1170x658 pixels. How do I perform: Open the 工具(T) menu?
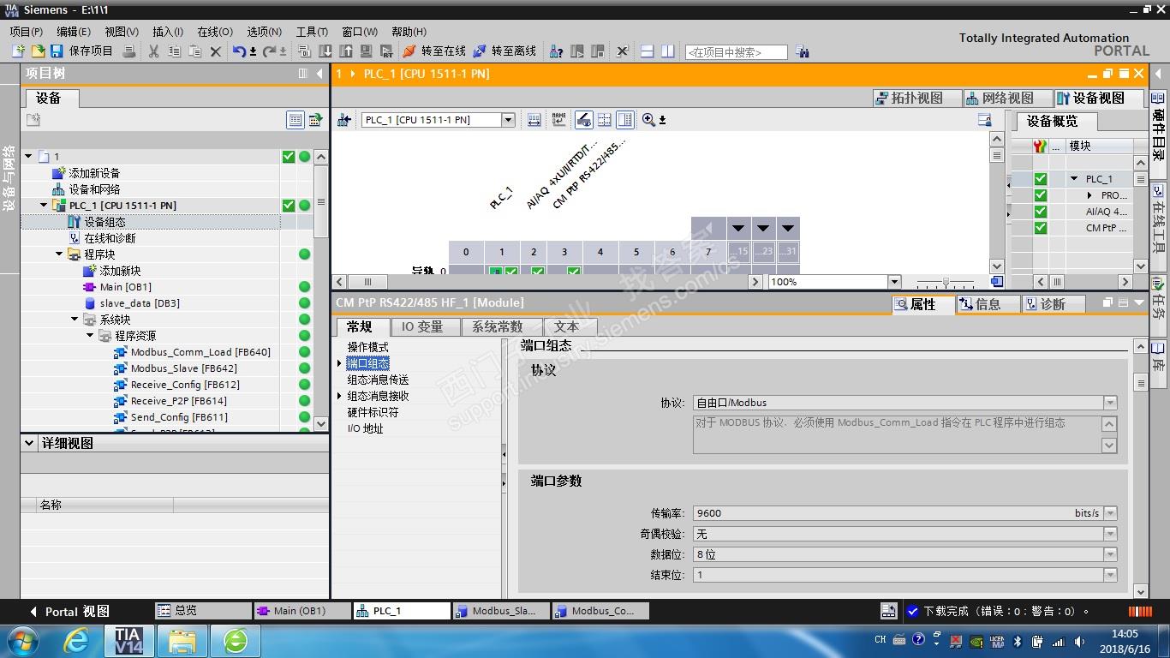point(313,32)
